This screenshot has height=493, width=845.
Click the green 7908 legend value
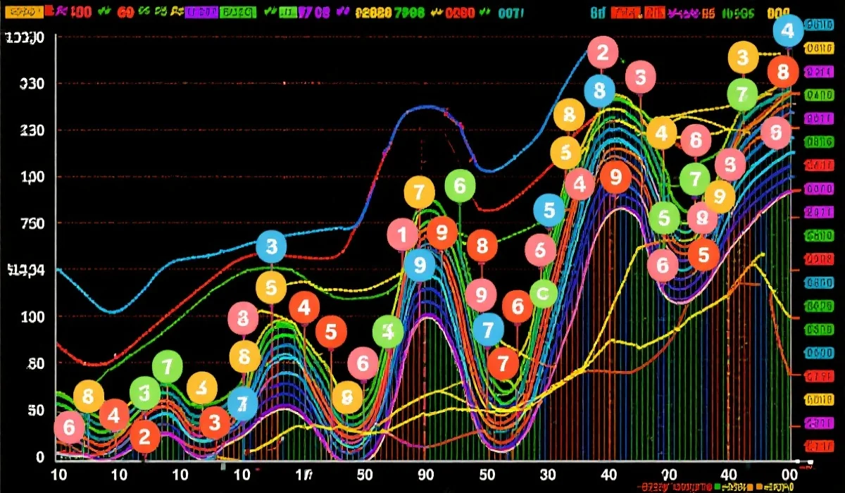click(x=409, y=13)
